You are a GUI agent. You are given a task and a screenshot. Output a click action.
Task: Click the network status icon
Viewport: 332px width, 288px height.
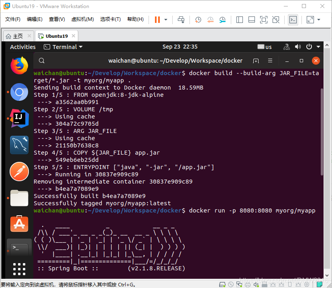click(287, 47)
